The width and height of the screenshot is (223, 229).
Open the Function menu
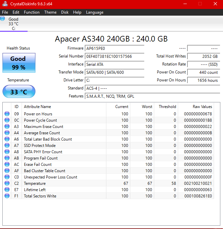pos(32,12)
